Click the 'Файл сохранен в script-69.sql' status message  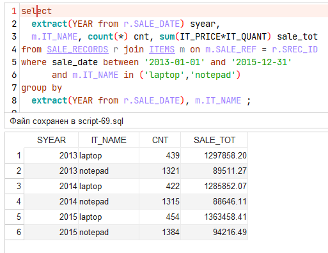point(66,121)
